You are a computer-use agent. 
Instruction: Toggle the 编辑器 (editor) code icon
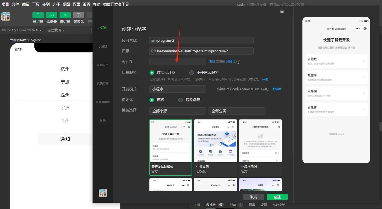[52, 15]
